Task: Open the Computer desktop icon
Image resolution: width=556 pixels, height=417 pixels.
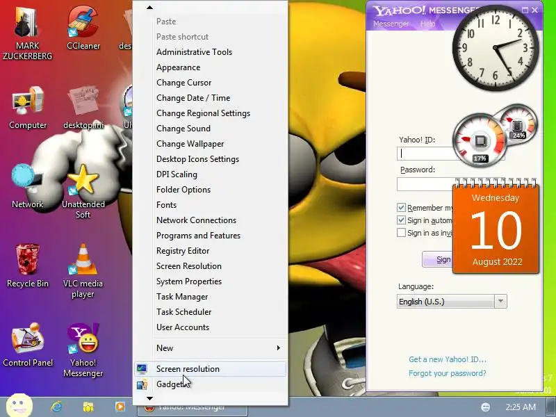Action: tap(28, 108)
